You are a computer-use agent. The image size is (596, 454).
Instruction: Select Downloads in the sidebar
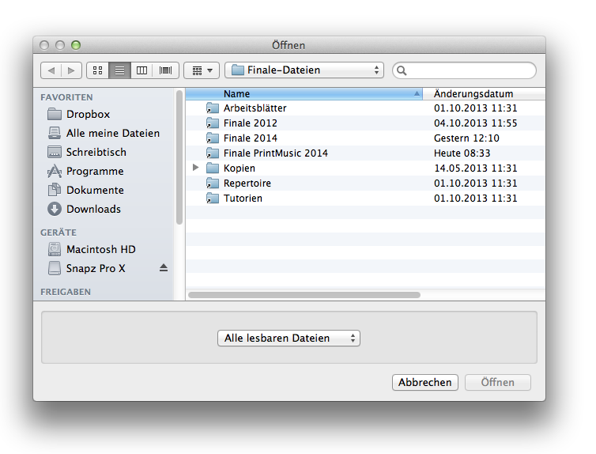(x=93, y=209)
